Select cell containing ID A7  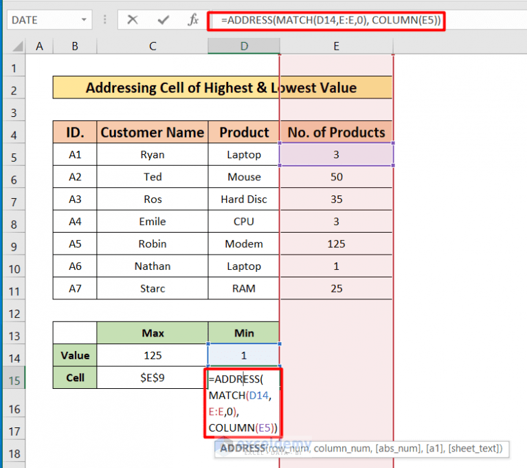(75, 288)
